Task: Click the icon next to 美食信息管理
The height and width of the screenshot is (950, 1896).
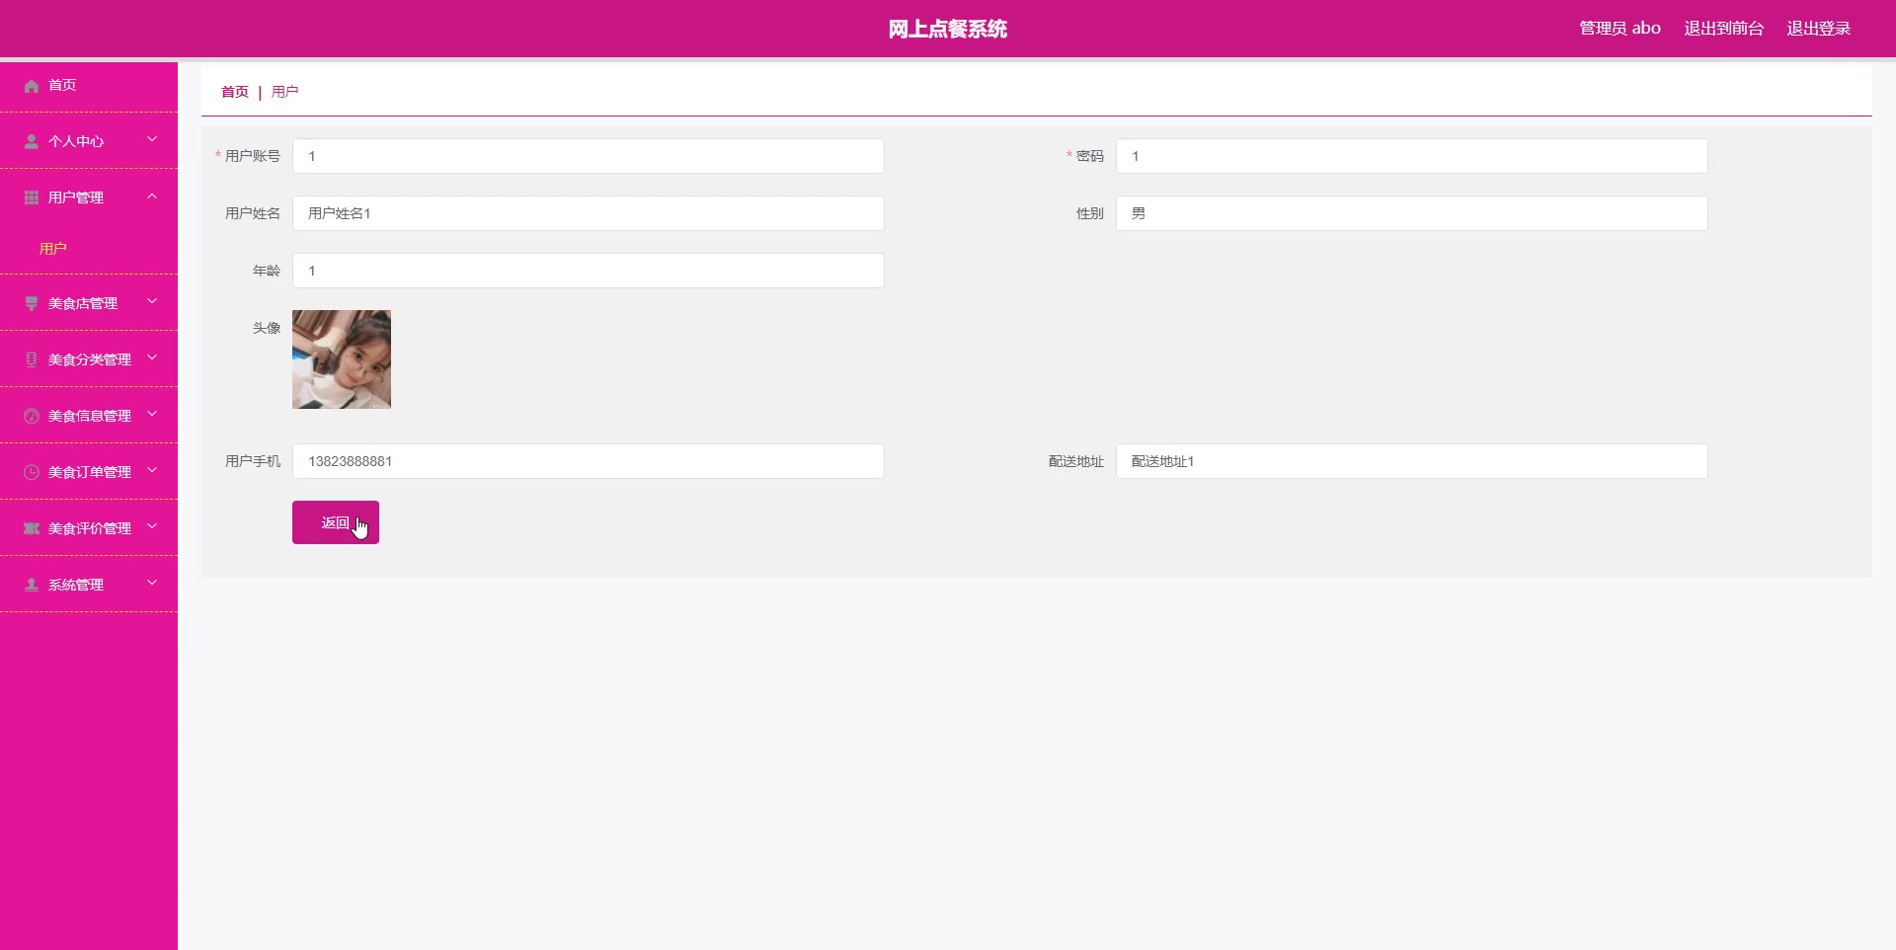Action: tap(32, 417)
